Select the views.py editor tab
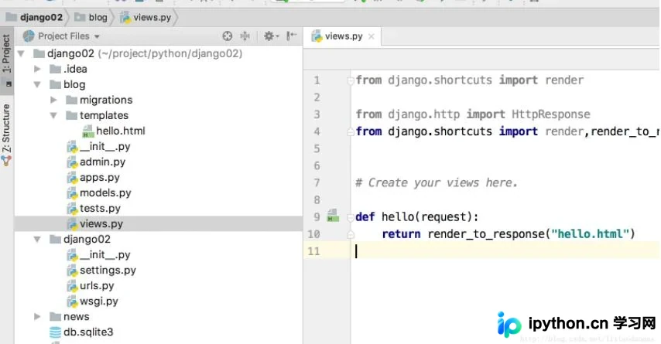Image resolution: width=661 pixels, height=344 pixels. click(x=343, y=36)
